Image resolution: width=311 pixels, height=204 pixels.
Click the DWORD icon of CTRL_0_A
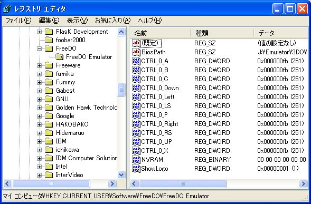pyautogui.click(x=136, y=61)
